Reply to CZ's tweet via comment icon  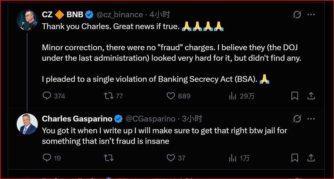click(47, 96)
